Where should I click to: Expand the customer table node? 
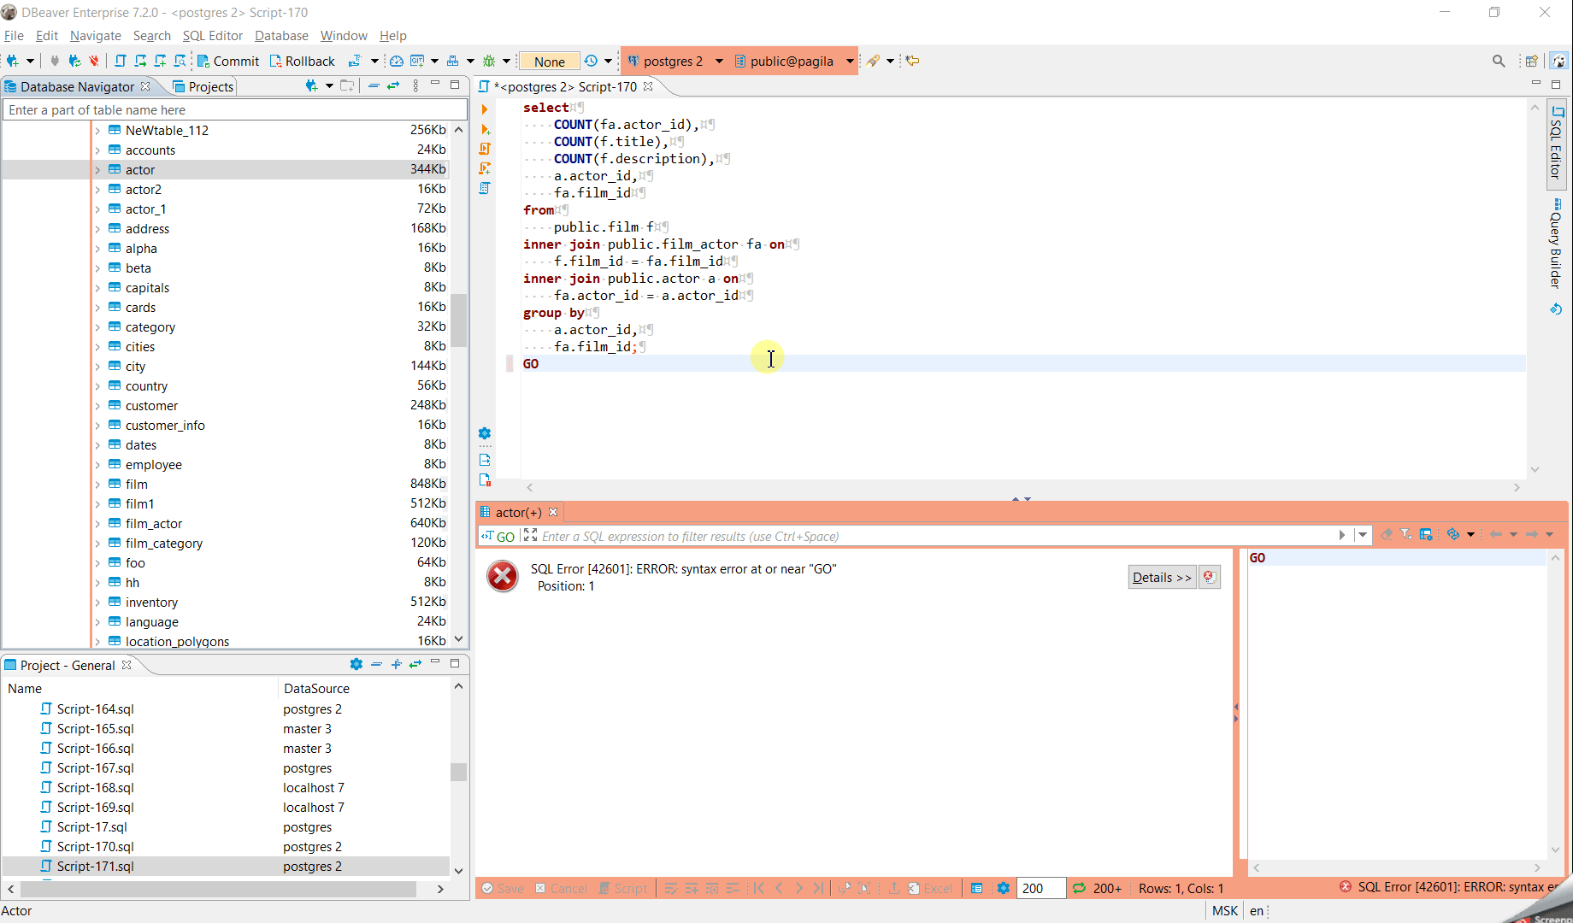click(x=100, y=405)
